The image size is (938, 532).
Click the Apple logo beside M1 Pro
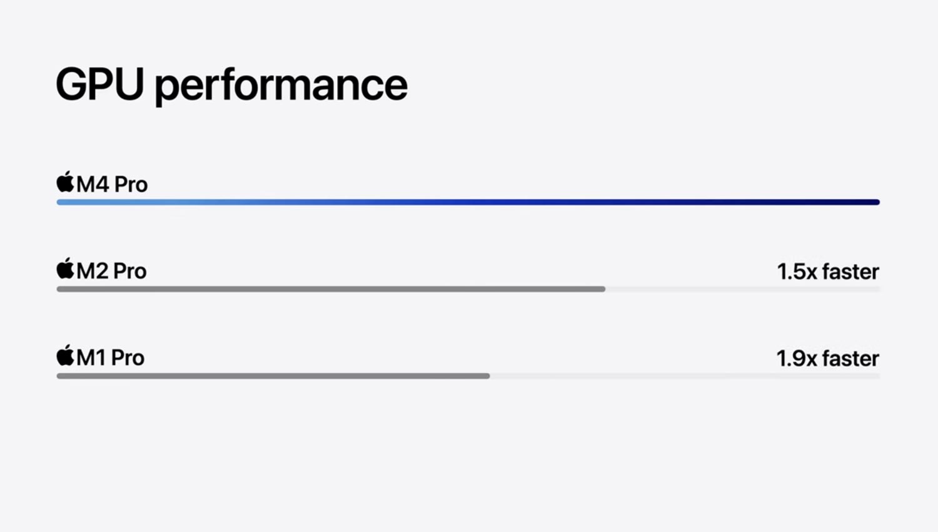pyautogui.click(x=65, y=356)
